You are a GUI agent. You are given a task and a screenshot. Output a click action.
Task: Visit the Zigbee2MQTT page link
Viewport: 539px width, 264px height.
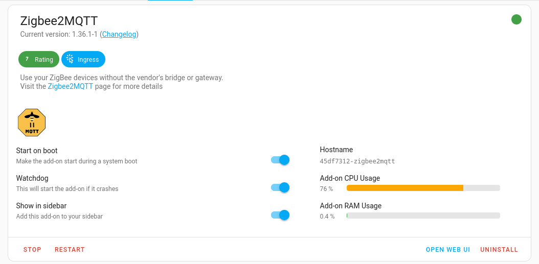[x=71, y=86]
